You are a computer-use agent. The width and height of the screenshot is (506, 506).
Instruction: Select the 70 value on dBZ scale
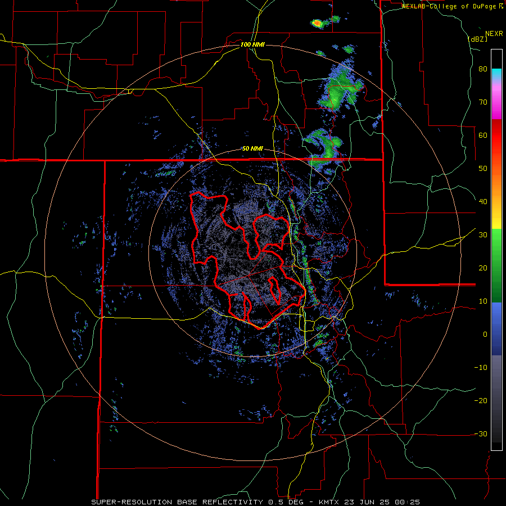pos(483,102)
